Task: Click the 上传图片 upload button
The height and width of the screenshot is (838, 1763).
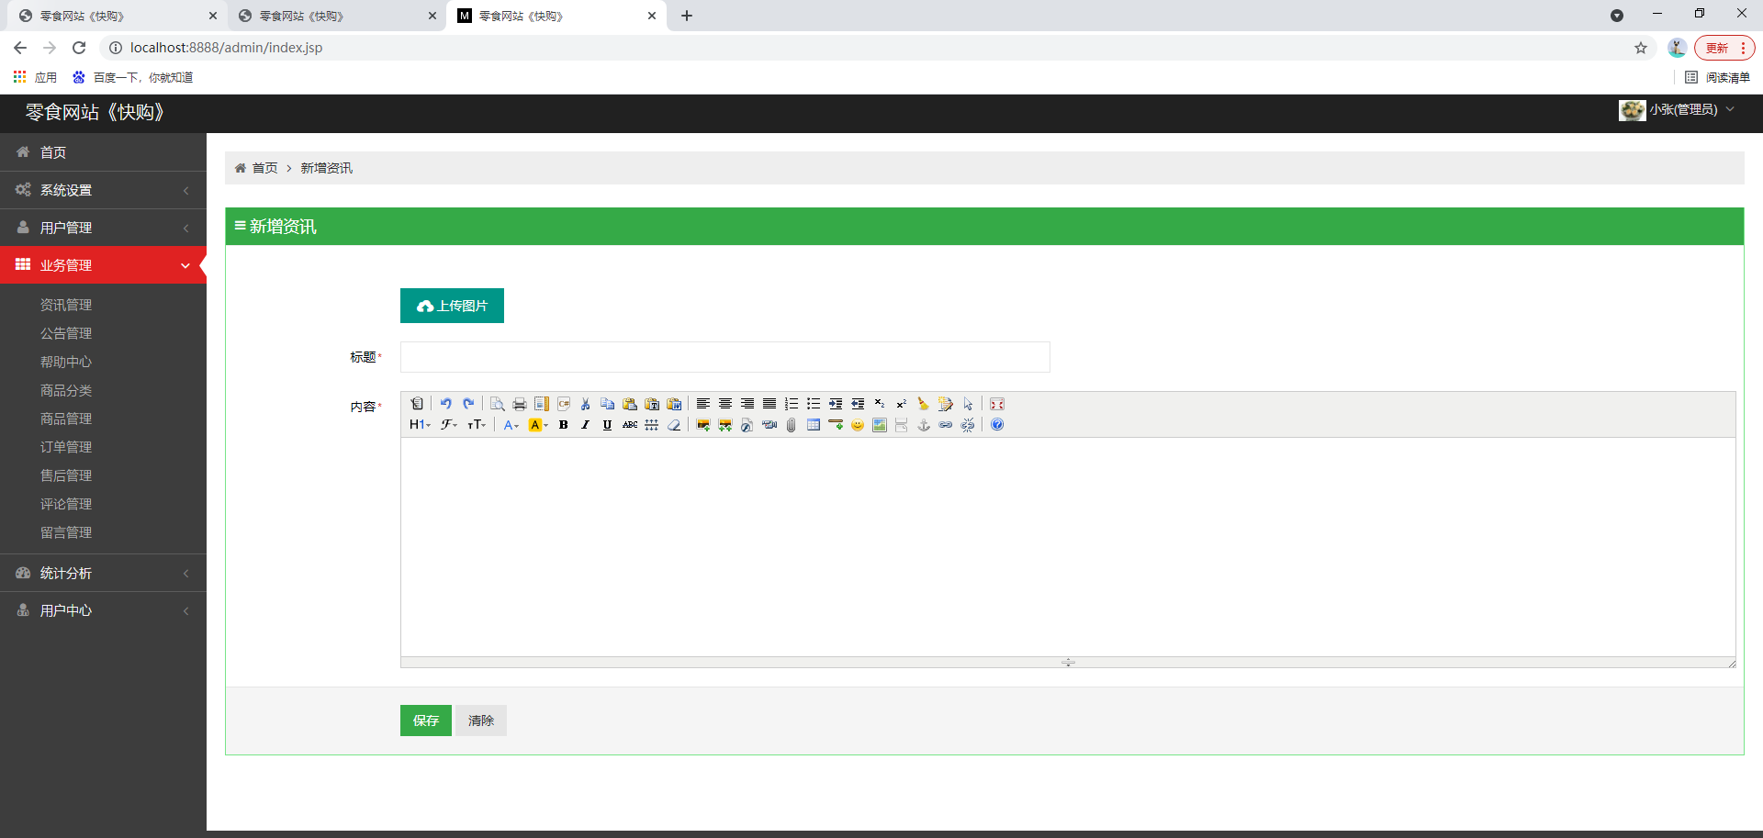Action: (452, 306)
